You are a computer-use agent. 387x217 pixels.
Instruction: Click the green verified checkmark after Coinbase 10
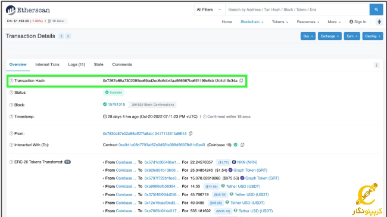(235, 144)
